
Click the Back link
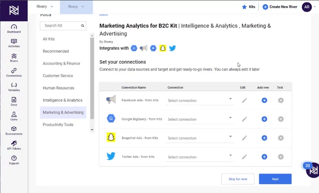coord(104,14)
